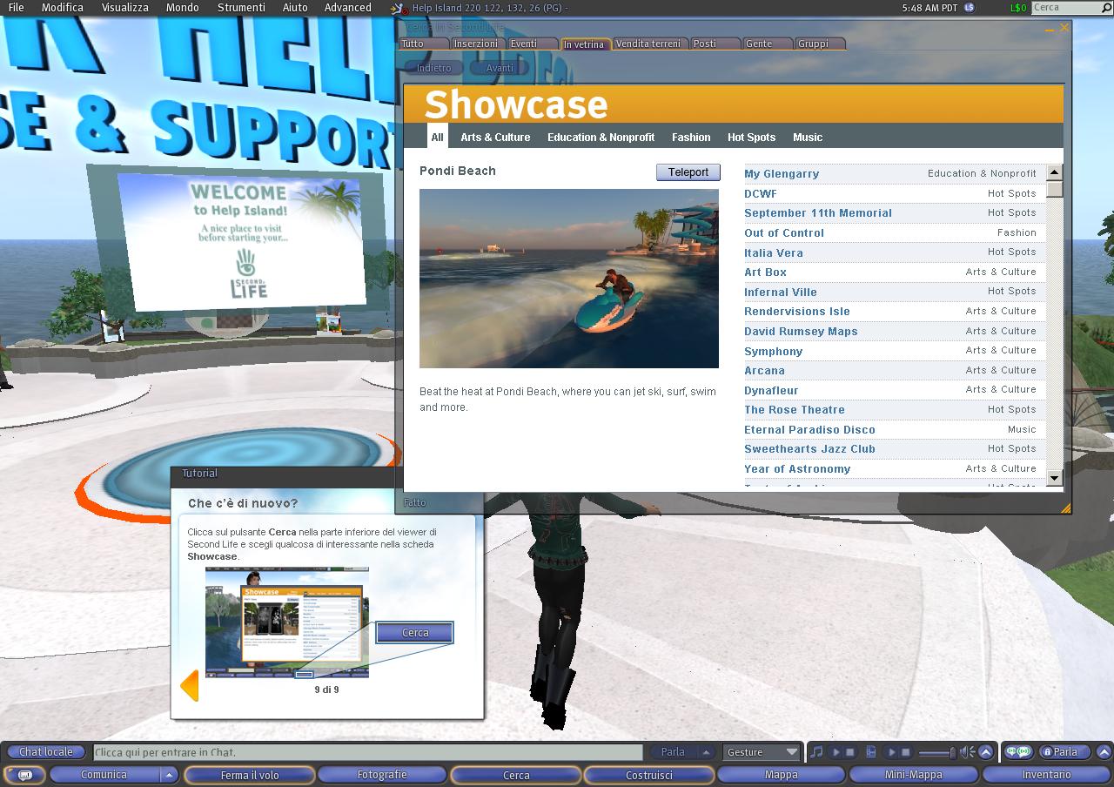Mute the master volume speaker icon
1114x787 pixels.
[x=967, y=752]
